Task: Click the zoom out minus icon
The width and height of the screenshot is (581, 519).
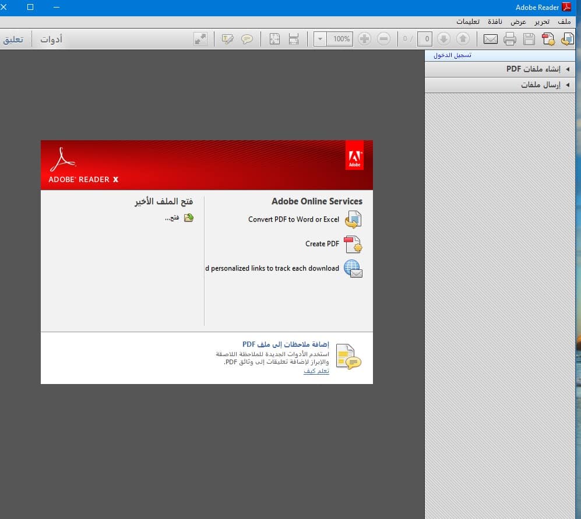Action: tap(384, 39)
